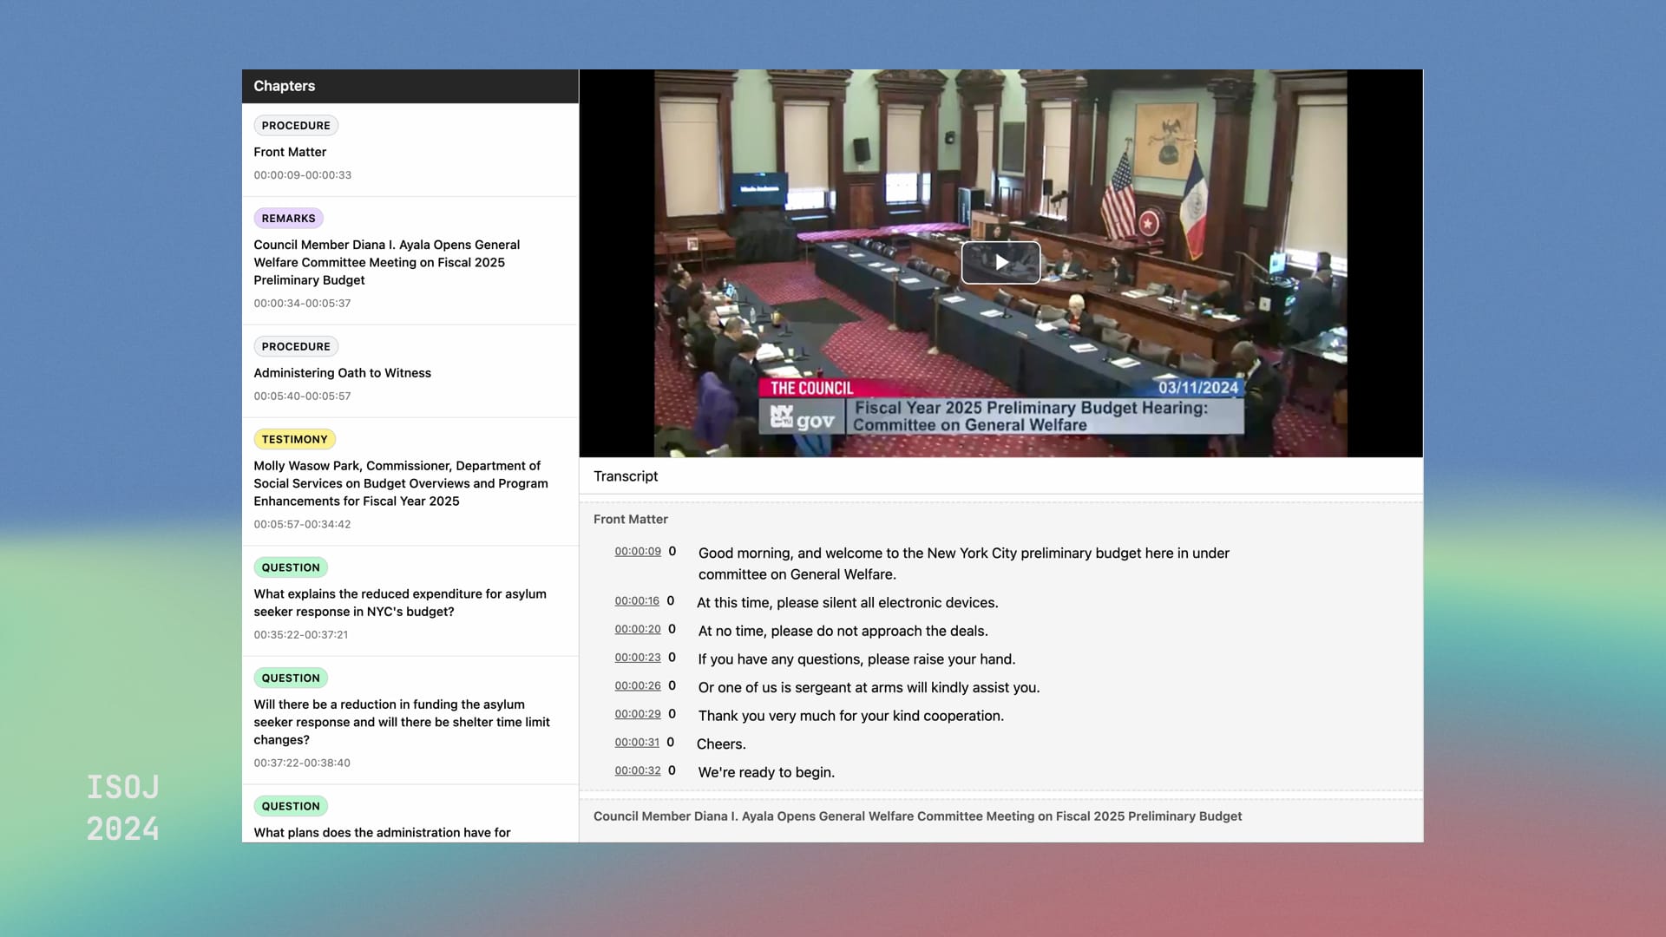Play the budget hearing video

(1000, 262)
